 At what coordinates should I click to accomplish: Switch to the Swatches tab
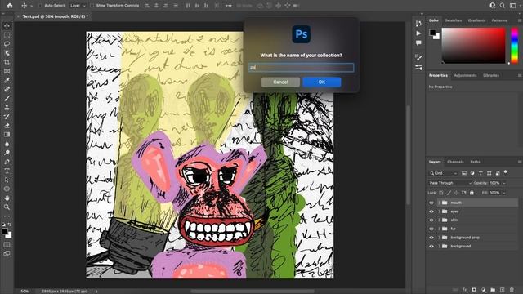tap(454, 20)
